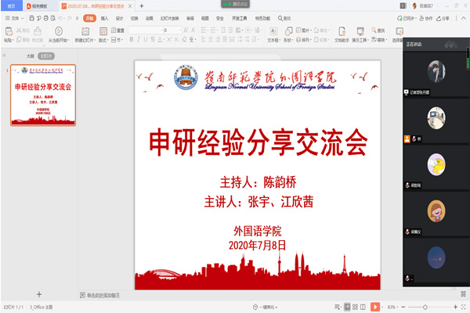Screen dimensions: 470x313
Task: Insert a Text Box (文本框)
Action: pos(273,31)
